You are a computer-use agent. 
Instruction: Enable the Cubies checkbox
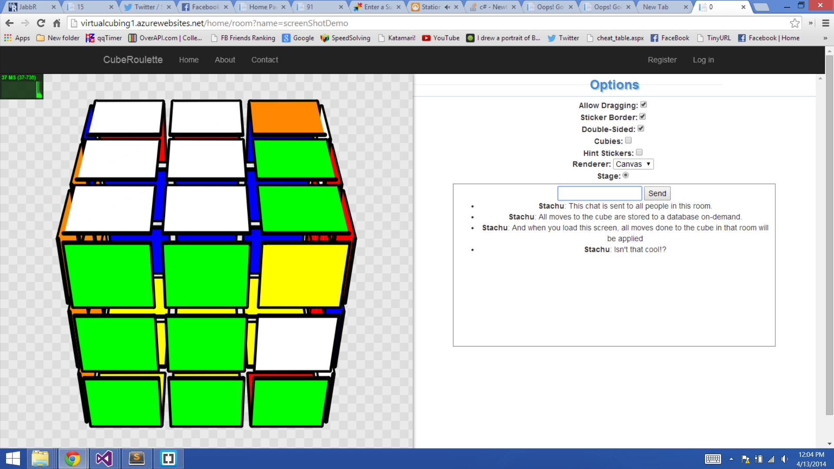coord(628,141)
